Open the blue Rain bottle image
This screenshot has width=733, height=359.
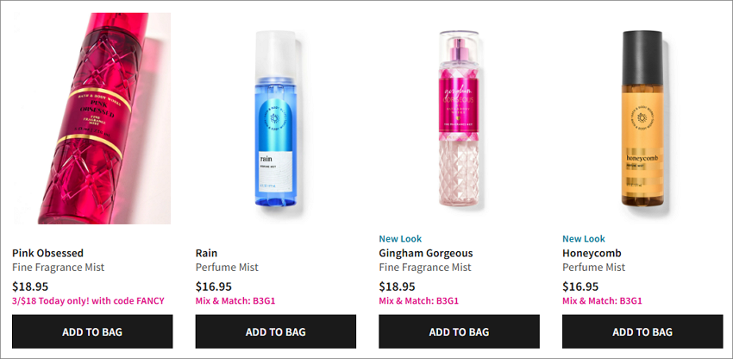(x=276, y=119)
